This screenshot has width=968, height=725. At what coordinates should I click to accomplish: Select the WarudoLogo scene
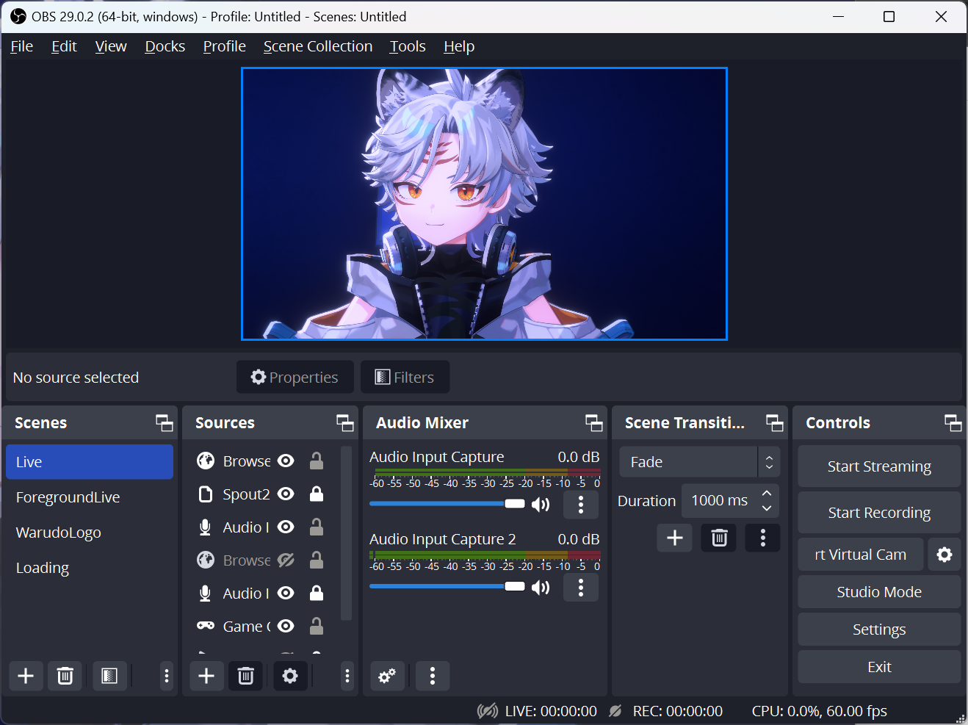point(90,533)
